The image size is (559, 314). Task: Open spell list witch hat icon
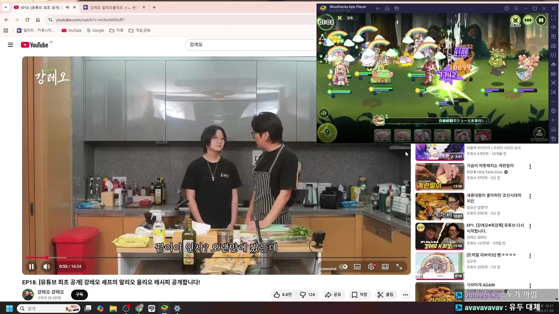click(x=539, y=133)
